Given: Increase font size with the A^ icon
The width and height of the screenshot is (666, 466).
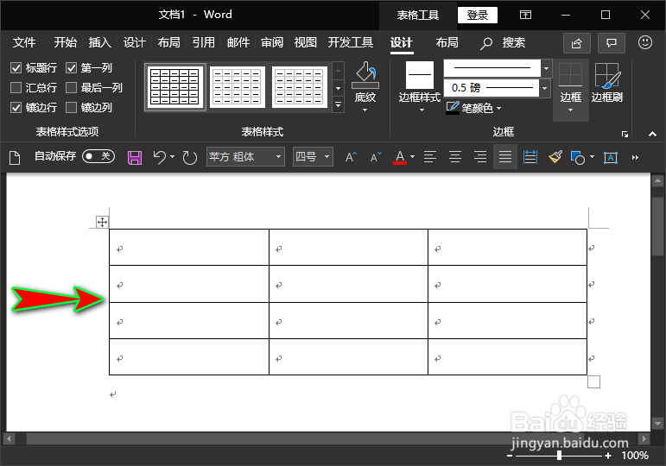Looking at the screenshot, I should click(351, 157).
